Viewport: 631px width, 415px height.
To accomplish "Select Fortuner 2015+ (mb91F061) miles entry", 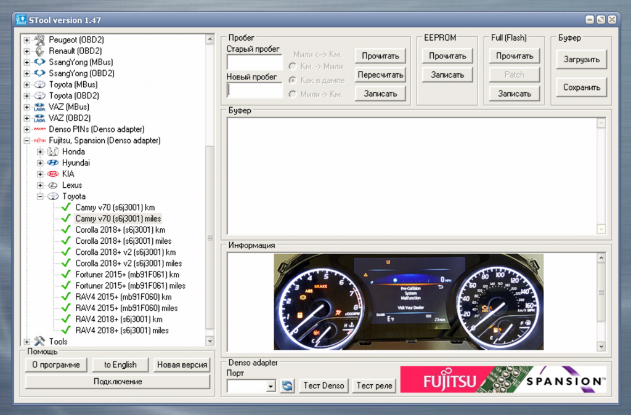I will [x=130, y=286].
